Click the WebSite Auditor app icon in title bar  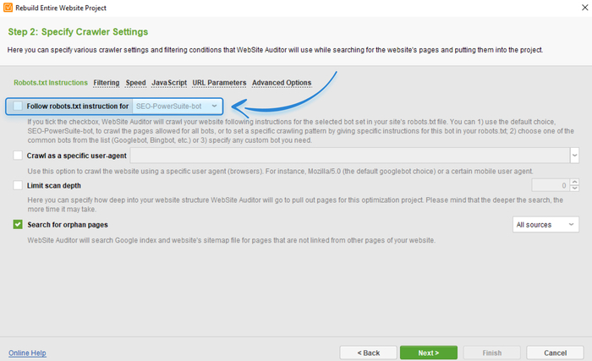(8, 8)
